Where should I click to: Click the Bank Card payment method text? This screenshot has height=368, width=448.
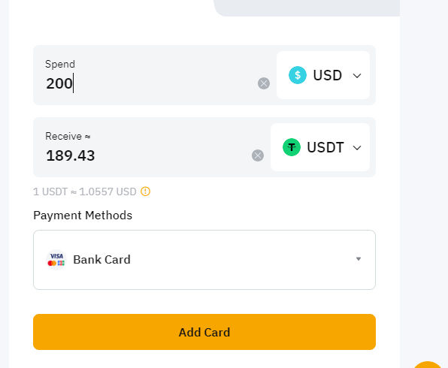(x=101, y=260)
